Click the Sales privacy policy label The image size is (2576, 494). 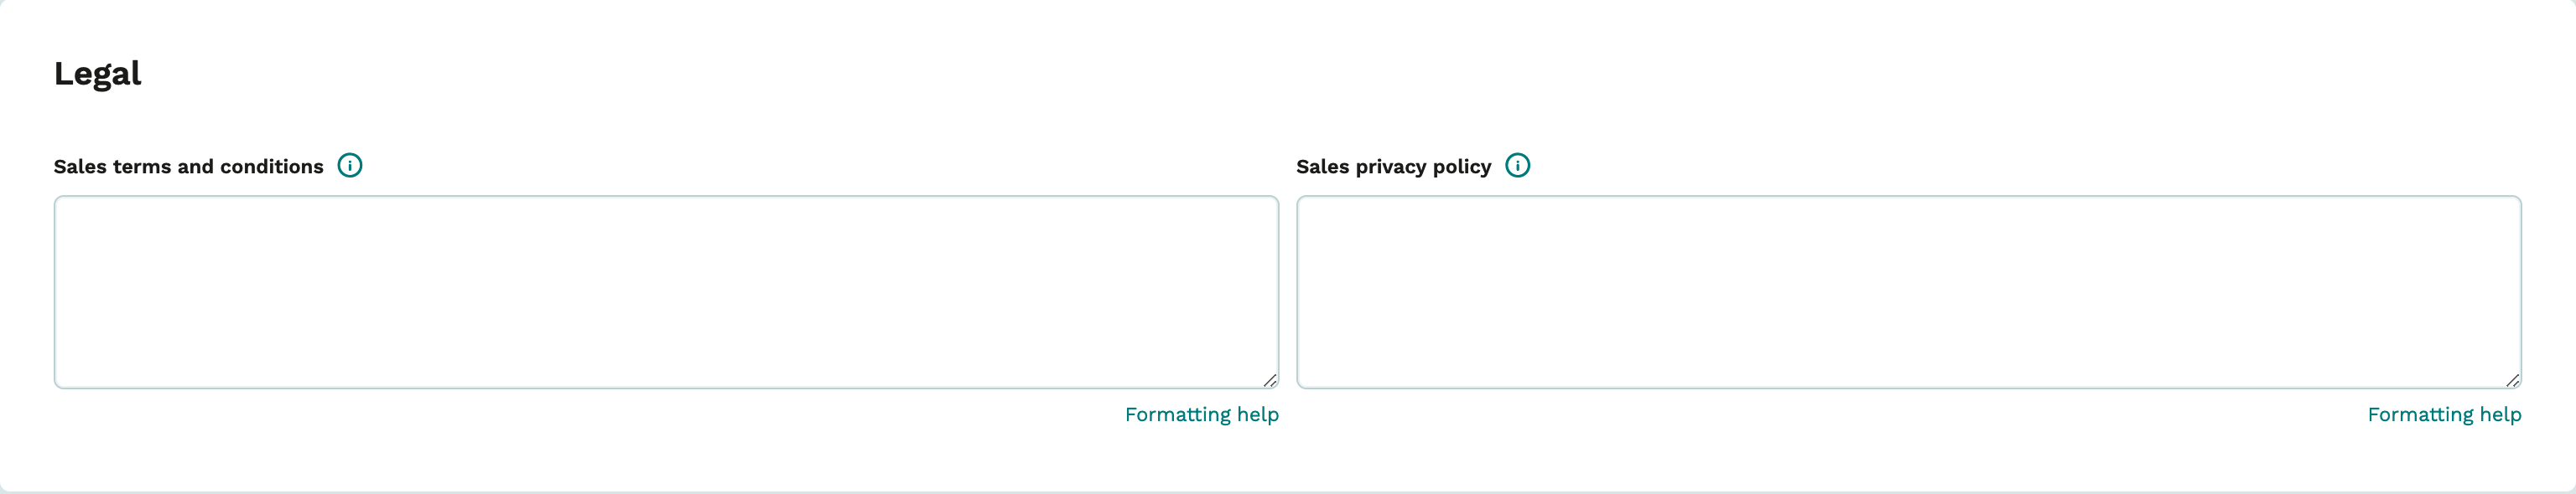coord(1393,167)
